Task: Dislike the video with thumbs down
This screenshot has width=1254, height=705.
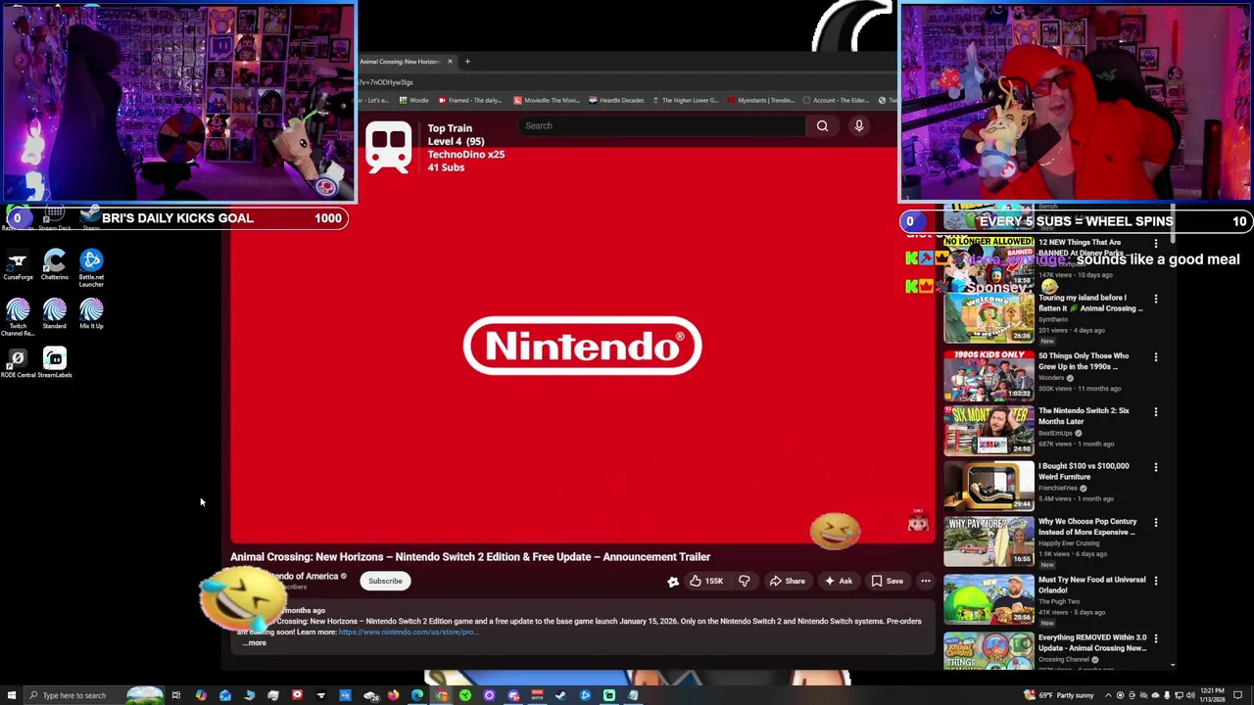Action: tap(745, 581)
